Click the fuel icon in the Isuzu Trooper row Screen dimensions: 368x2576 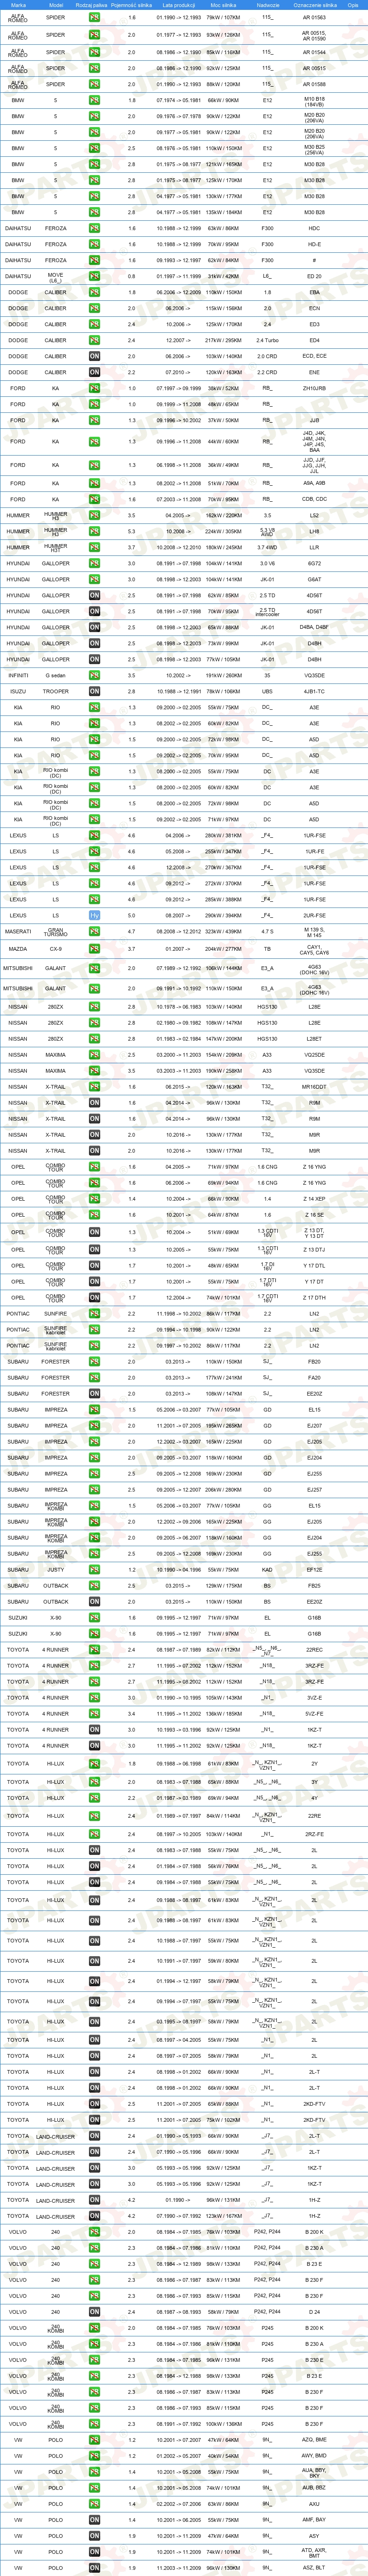(x=94, y=692)
